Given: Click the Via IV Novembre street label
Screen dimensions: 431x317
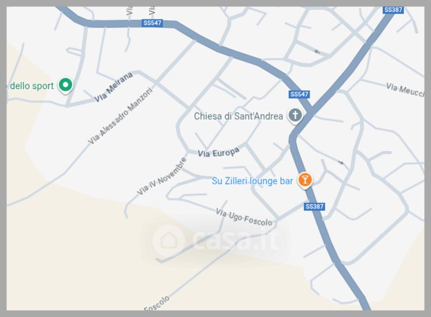Looking at the screenshot, I should point(162,176).
